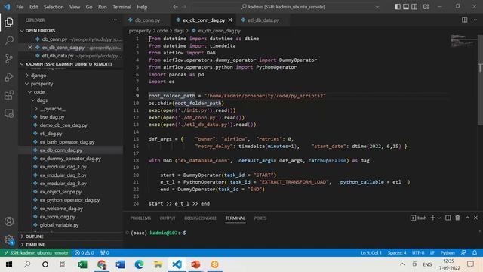Open the Search view in the activity bar
483x272 pixels.
9,40
